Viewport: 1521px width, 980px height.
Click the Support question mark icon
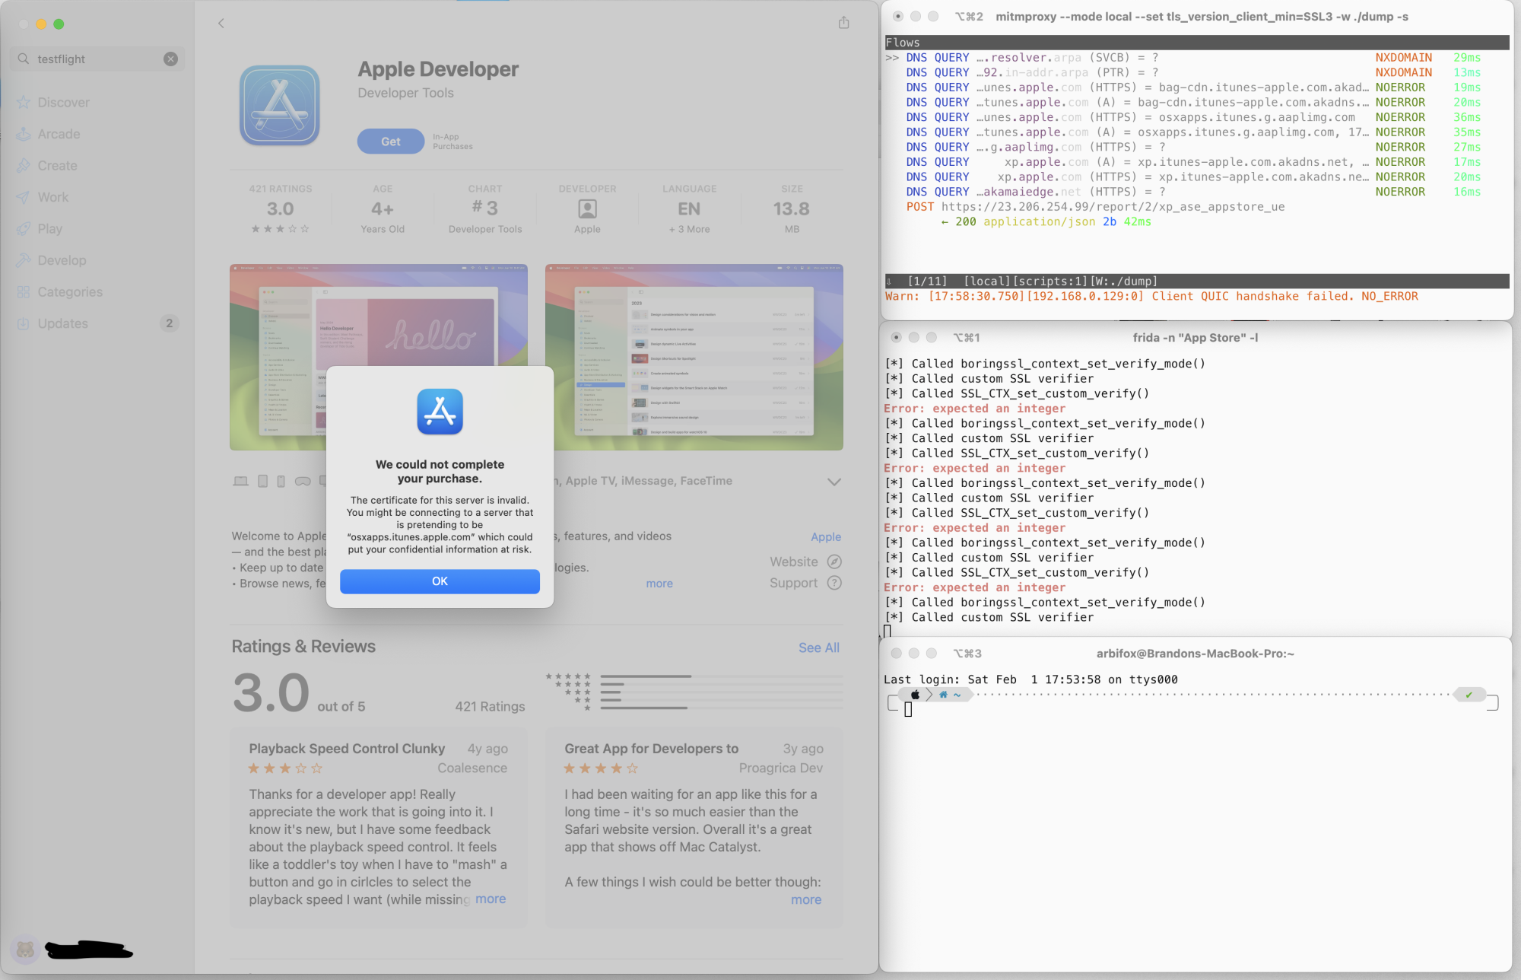click(834, 583)
